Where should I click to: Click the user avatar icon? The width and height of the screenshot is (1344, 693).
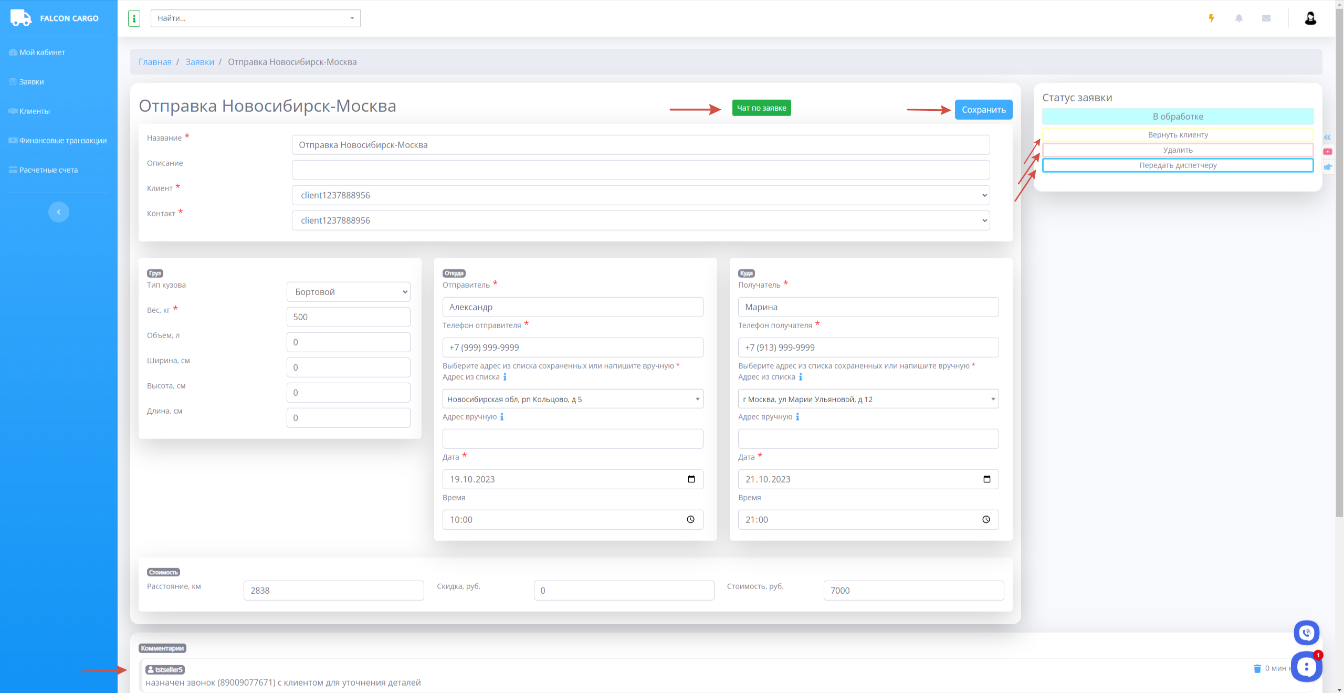pyautogui.click(x=1310, y=18)
